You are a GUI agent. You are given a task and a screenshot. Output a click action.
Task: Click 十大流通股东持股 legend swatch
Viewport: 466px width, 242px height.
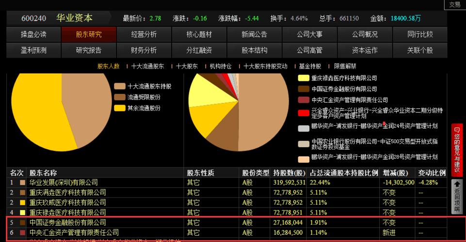pos(120,86)
